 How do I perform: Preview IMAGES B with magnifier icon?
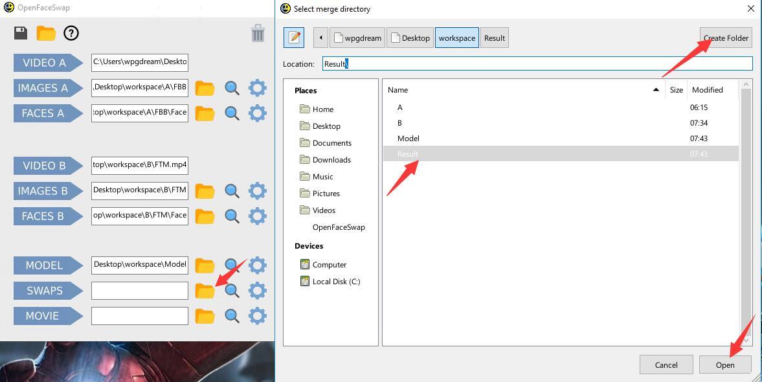pos(232,191)
